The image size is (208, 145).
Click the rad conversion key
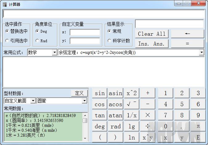(116, 126)
